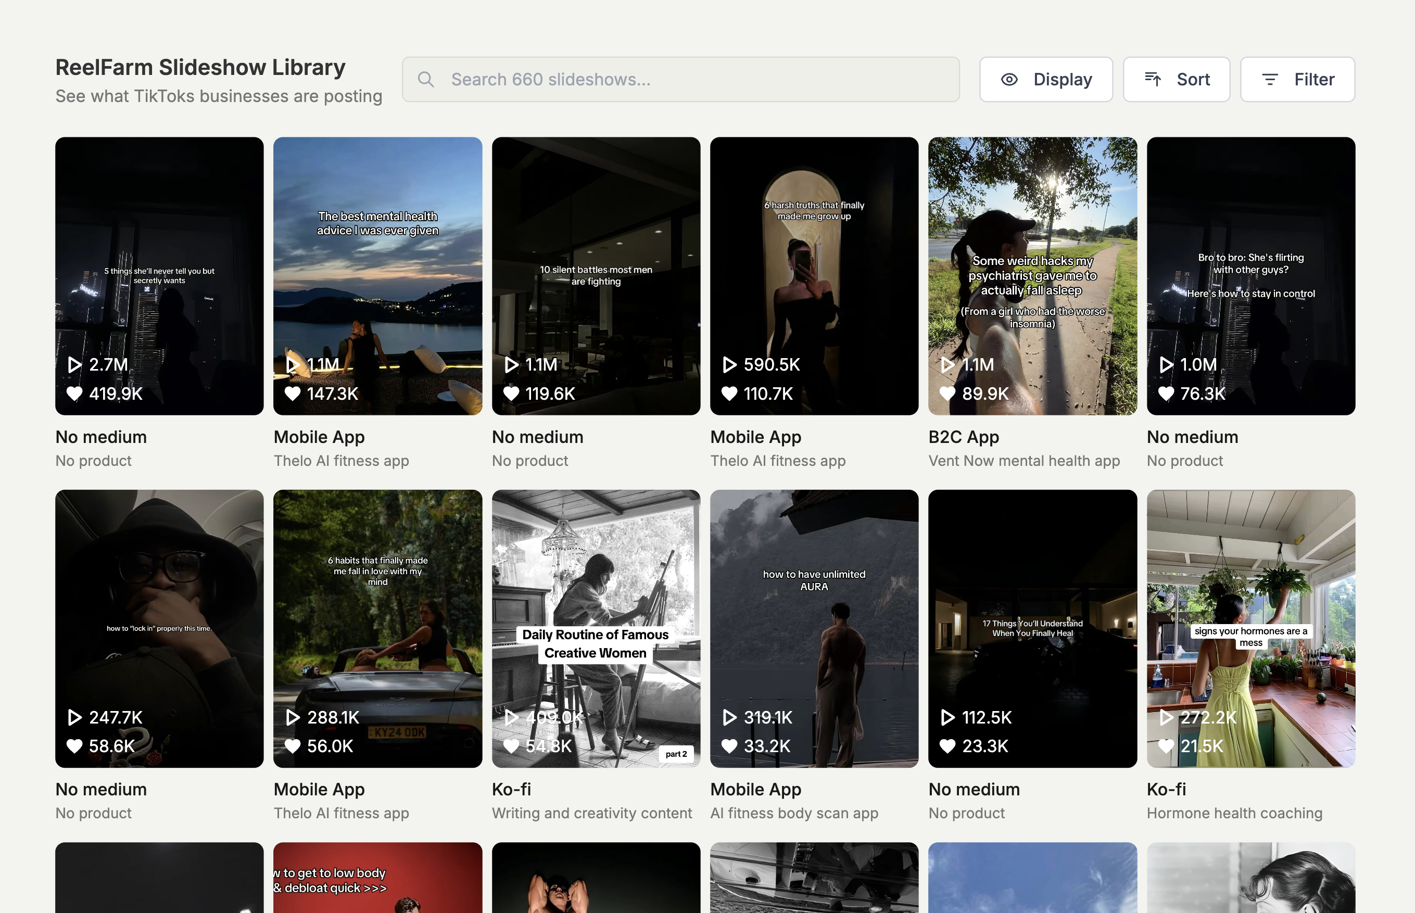Viewport: 1415px width, 913px height.
Task: Click heart icon beside 419.9K likes
Action: [x=74, y=394]
